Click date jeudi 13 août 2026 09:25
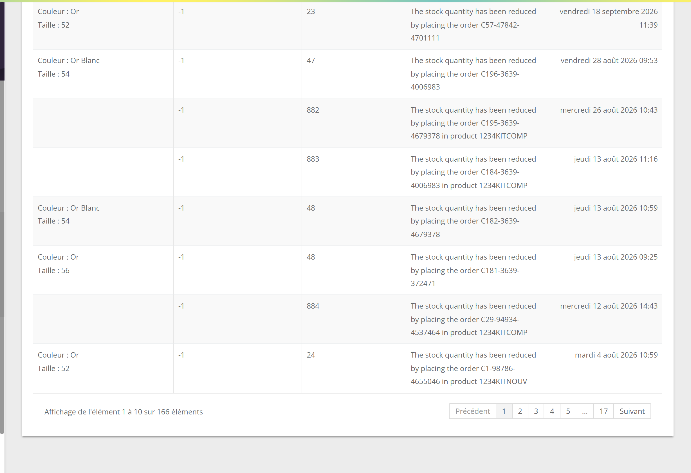The image size is (691, 473). point(616,257)
